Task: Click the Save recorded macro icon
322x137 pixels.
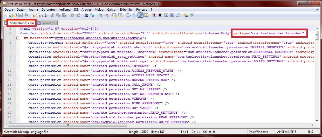Action: (178, 15)
